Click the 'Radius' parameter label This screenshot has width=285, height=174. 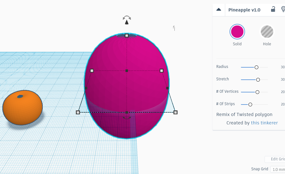222,67
